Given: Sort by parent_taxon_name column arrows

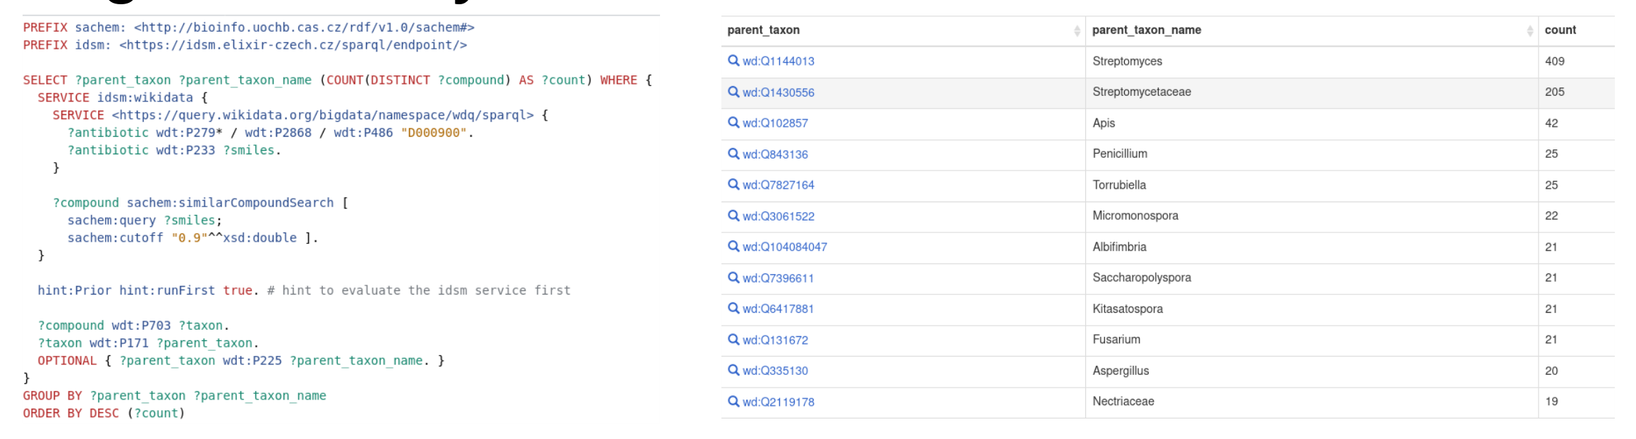Looking at the screenshot, I should [x=1530, y=30].
